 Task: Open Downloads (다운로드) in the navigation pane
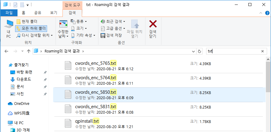coord(21,79)
